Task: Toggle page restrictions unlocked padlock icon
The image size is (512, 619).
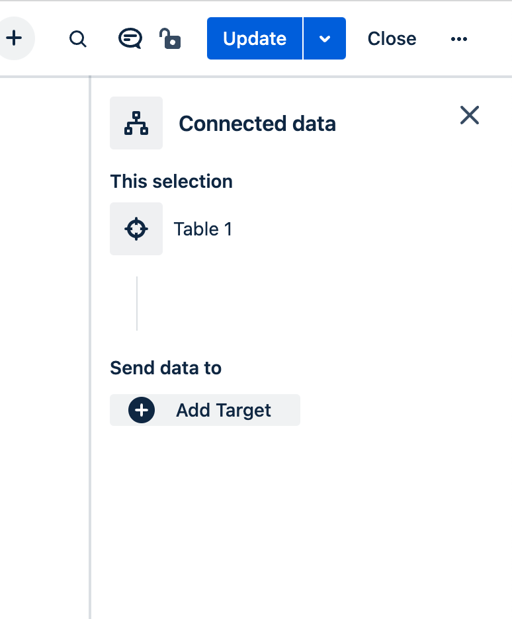Action: (170, 38)
